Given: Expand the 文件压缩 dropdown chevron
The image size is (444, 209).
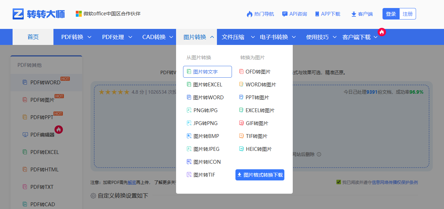Looking at the screenshot, I should [x=253, y=37].
